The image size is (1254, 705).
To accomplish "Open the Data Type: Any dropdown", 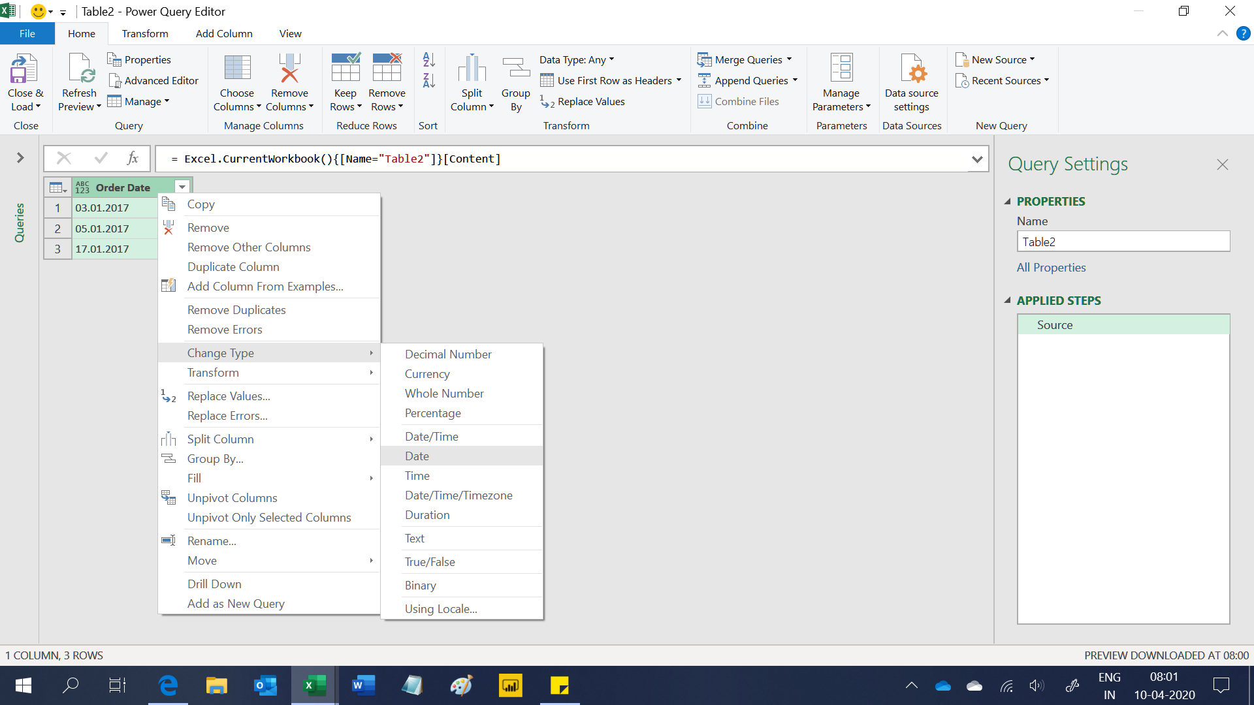I will click(577, 59).
